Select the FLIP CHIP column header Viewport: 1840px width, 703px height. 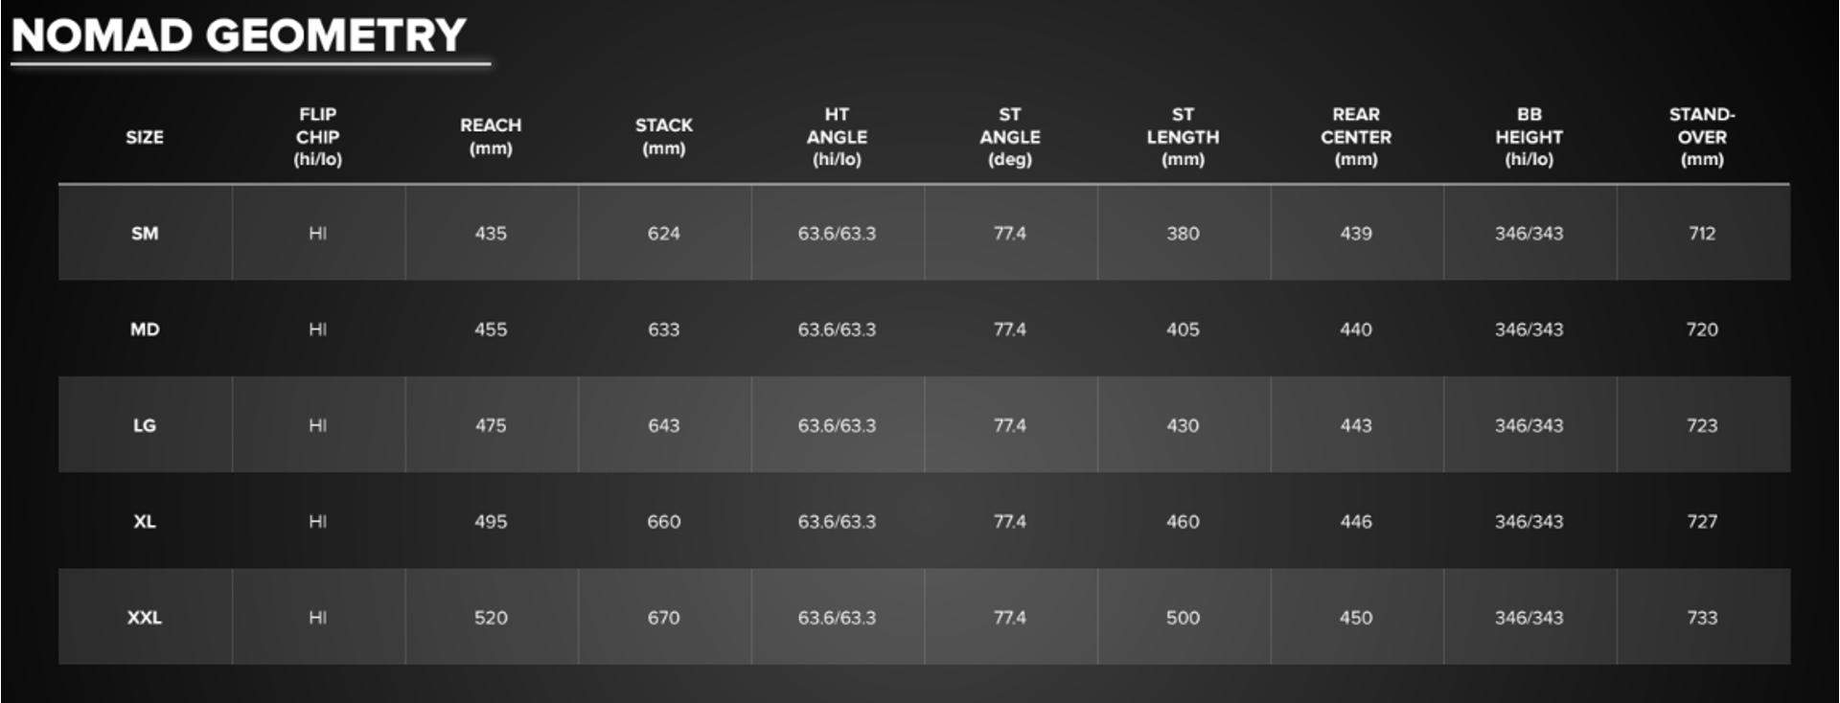coord(318,137)
